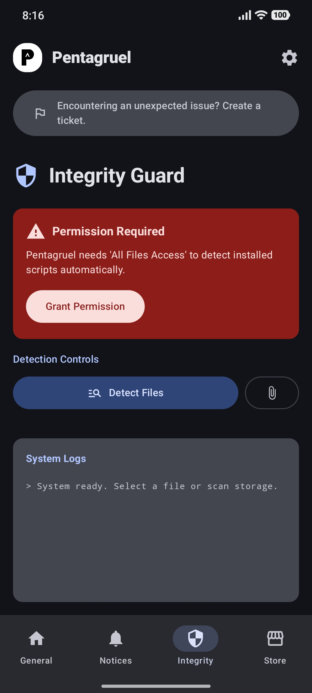The height and width of the screenshot is (693, 312).
Task: Tap the storefront icon for Store
Action: tap(275, 639)
